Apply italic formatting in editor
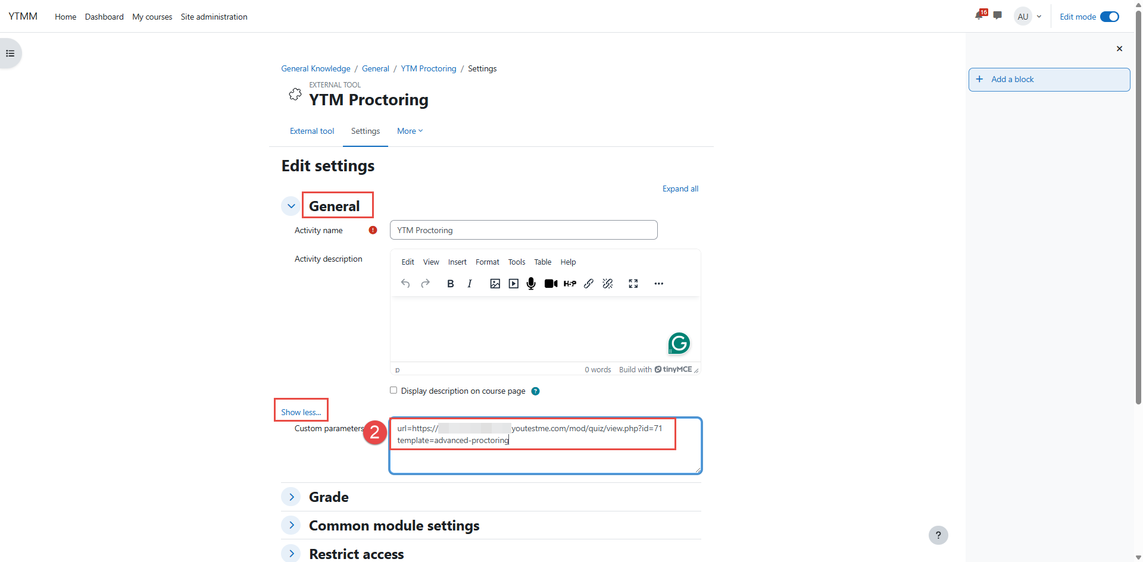 (470, 284)
